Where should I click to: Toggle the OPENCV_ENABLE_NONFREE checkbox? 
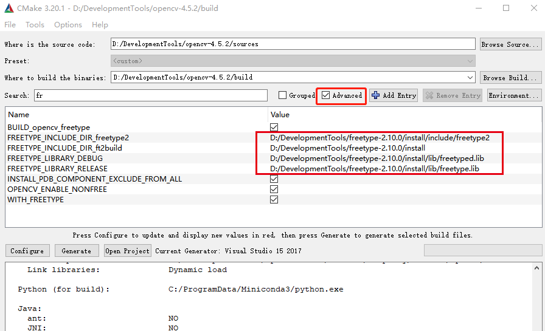[274, 189]
